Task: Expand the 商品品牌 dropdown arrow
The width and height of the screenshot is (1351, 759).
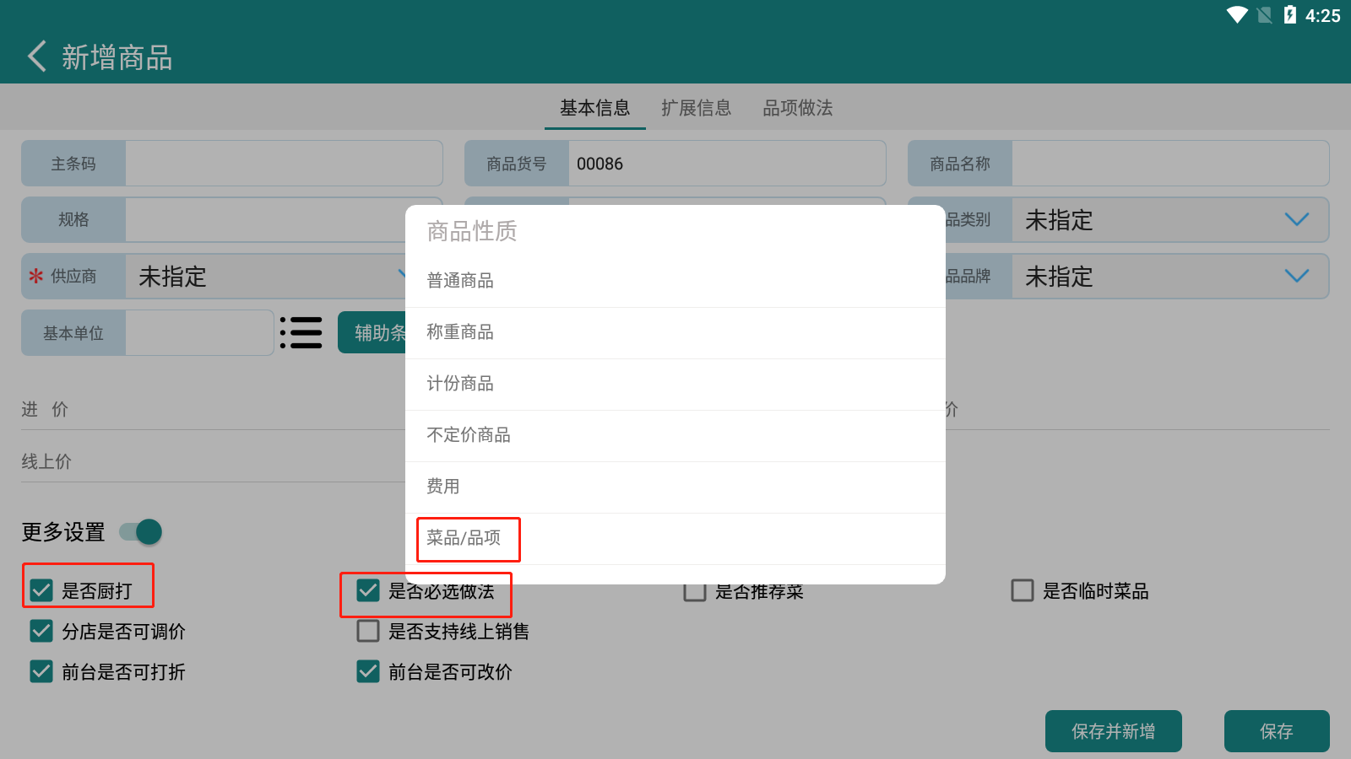Action: (1296, 277)
